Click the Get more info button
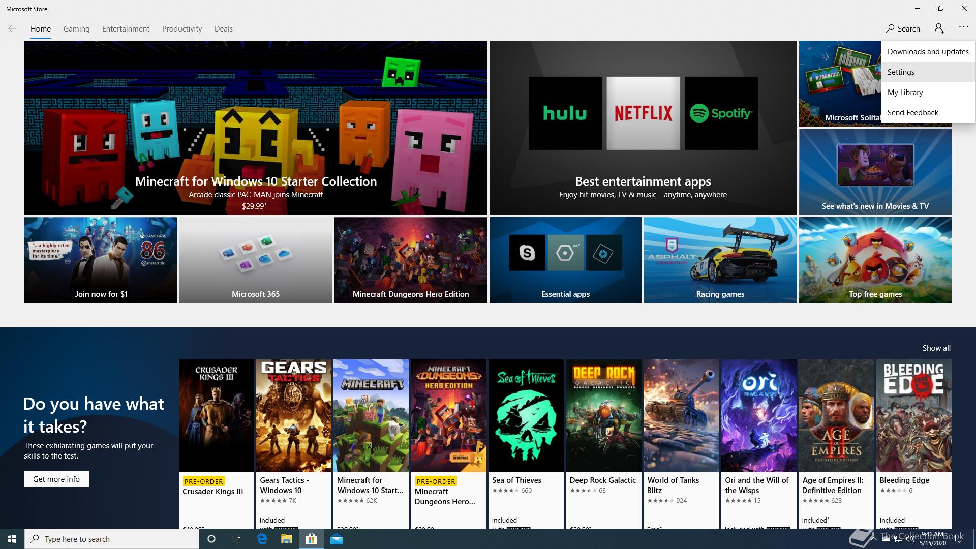976x549 pixels. [x=56, y=479]
